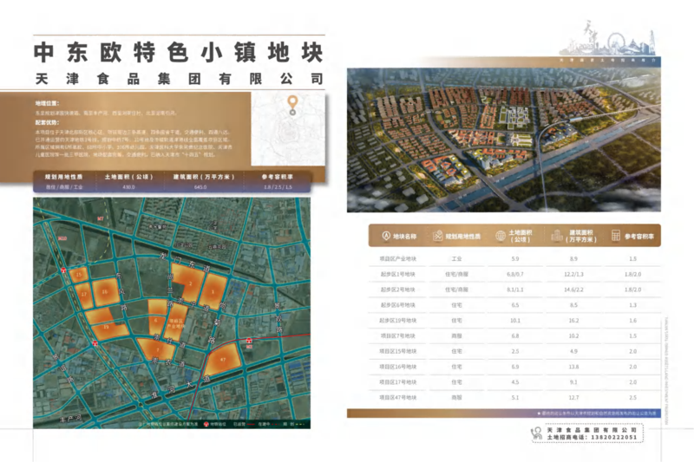Select parcel 7 on the site map
The height and width of the screenshot is (462, 694).
click(x=157, y=348)
